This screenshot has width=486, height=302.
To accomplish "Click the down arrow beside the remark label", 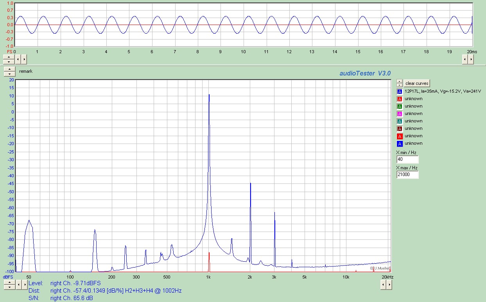I will coord(9,74).
